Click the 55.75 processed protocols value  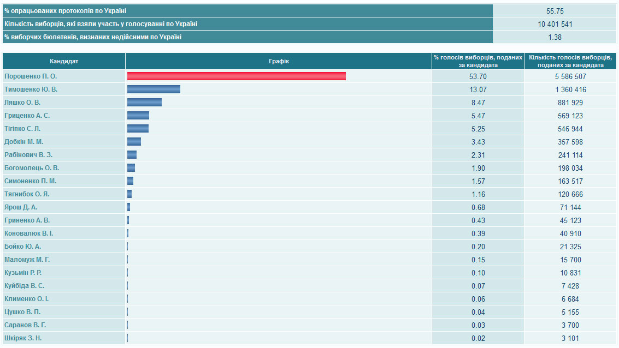pos(555,11)
